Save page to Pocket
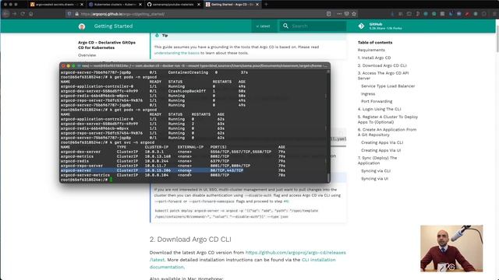This screenshot has height=280, width=499. tap(346, 14)
